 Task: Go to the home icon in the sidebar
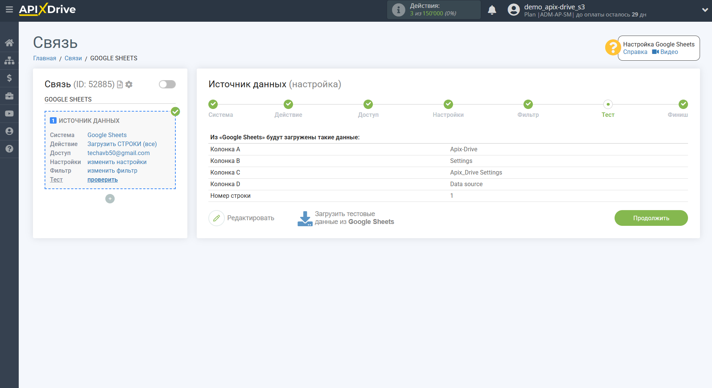[x=9, y=43]
